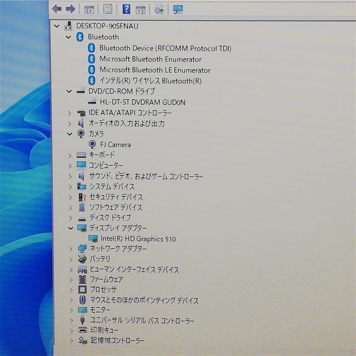356x356 pixels.
Task: Click the 印刷キュー printer icon
Action: coord(83,330)
